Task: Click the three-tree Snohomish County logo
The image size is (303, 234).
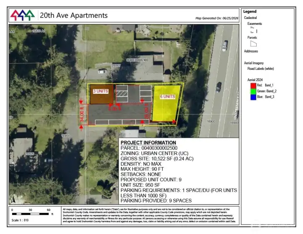Action: [x=22, y=15]
